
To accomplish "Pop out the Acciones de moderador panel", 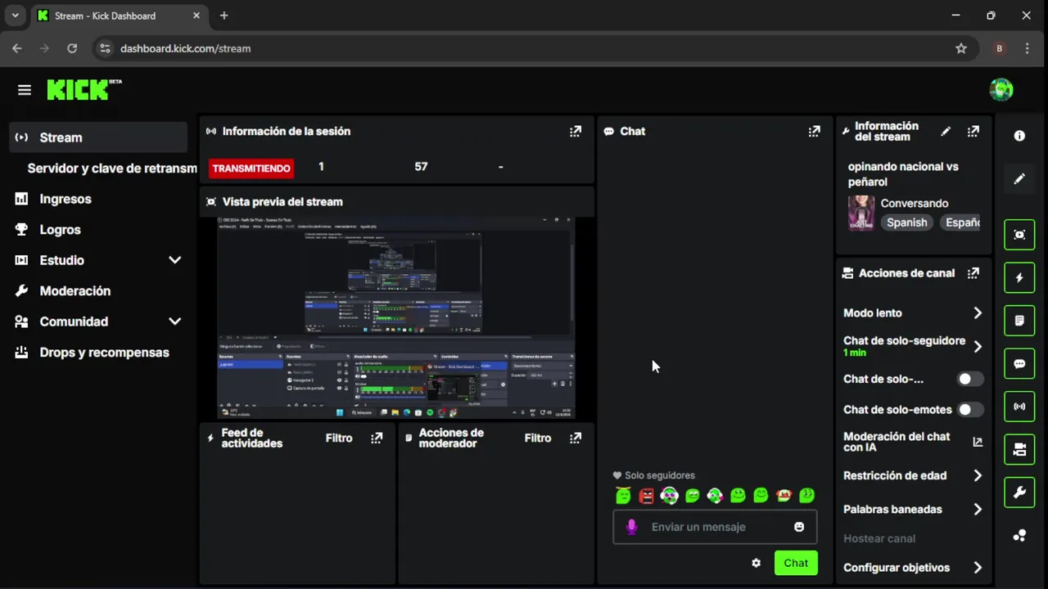I will click(576, 438).
